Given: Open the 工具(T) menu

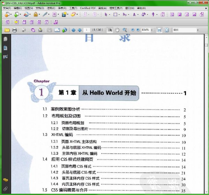Looking at the screenshot, I should tap(73, 8).
